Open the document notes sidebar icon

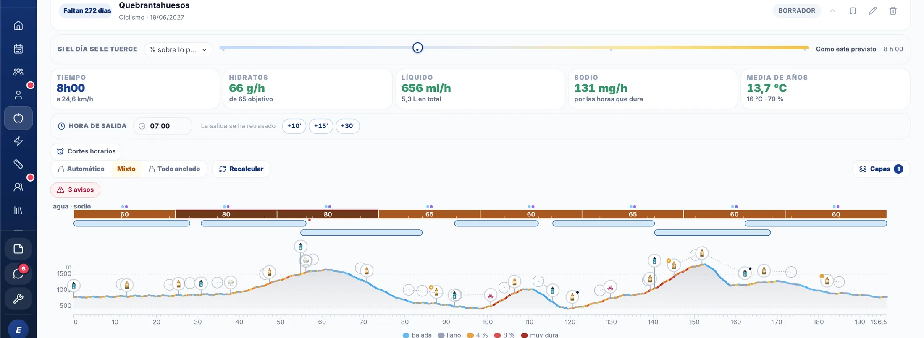18,249
